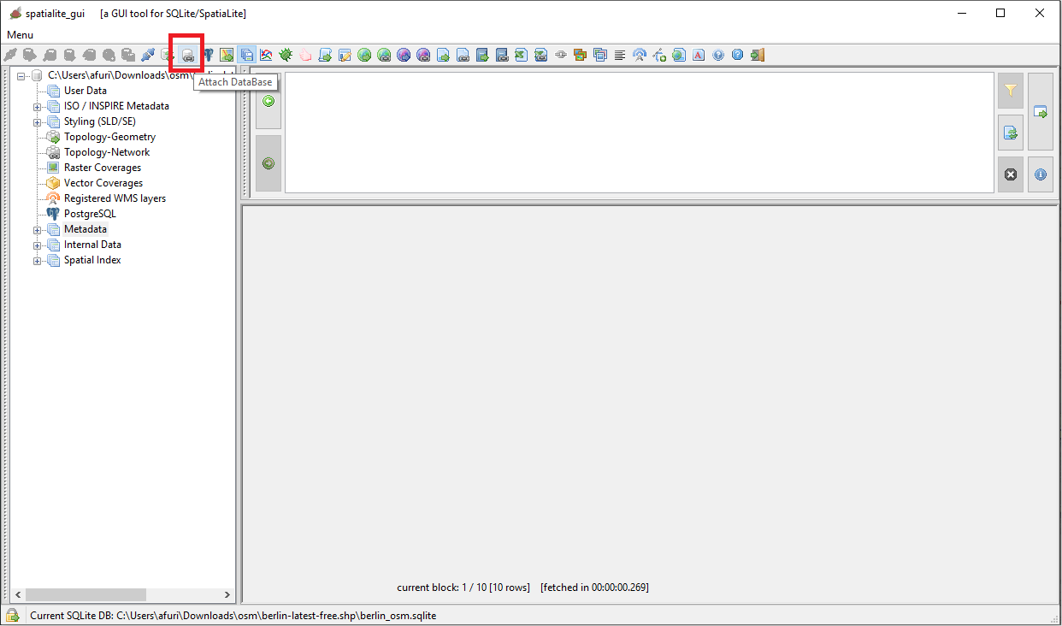1062x626 pixels.
Task: Click the text lines toolbar icon
Action: coord(620,55)
